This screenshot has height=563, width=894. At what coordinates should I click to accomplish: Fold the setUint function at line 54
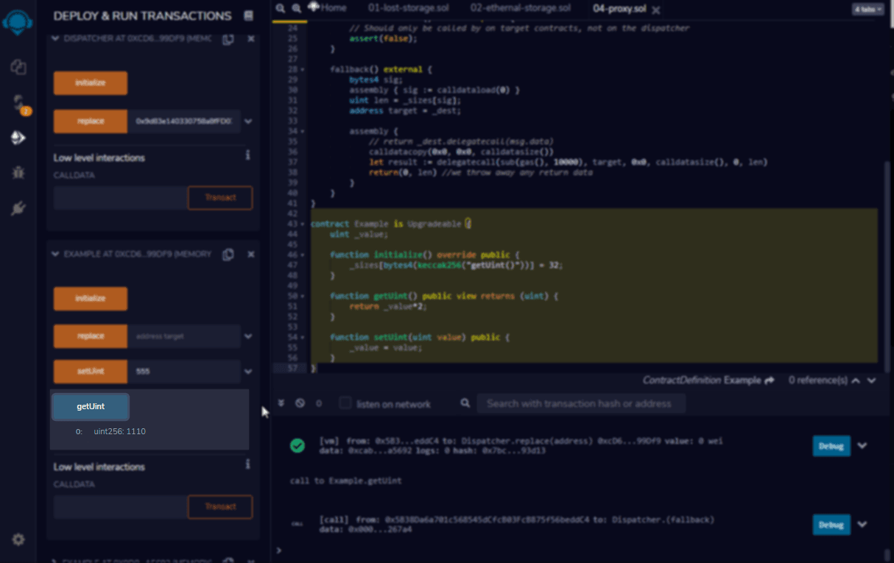(x=303, y=336)
